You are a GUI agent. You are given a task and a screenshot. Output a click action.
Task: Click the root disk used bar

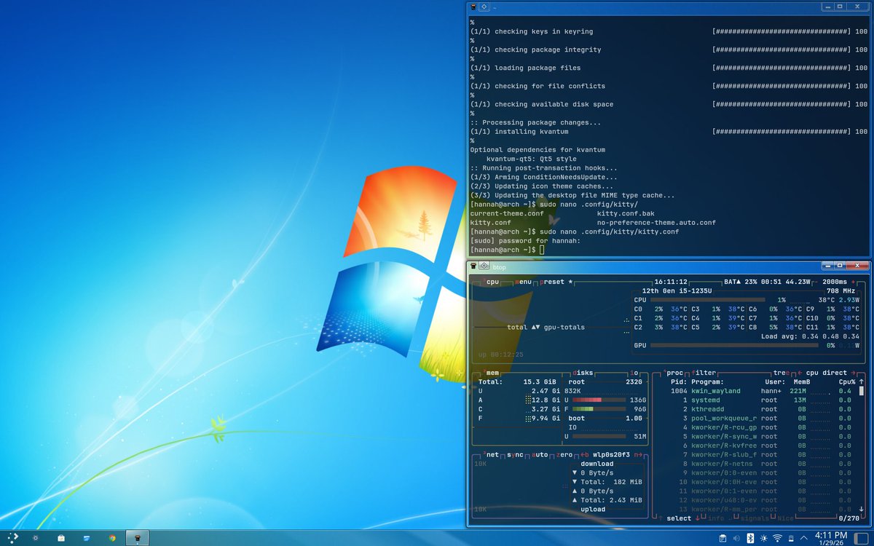pos(599,400)
